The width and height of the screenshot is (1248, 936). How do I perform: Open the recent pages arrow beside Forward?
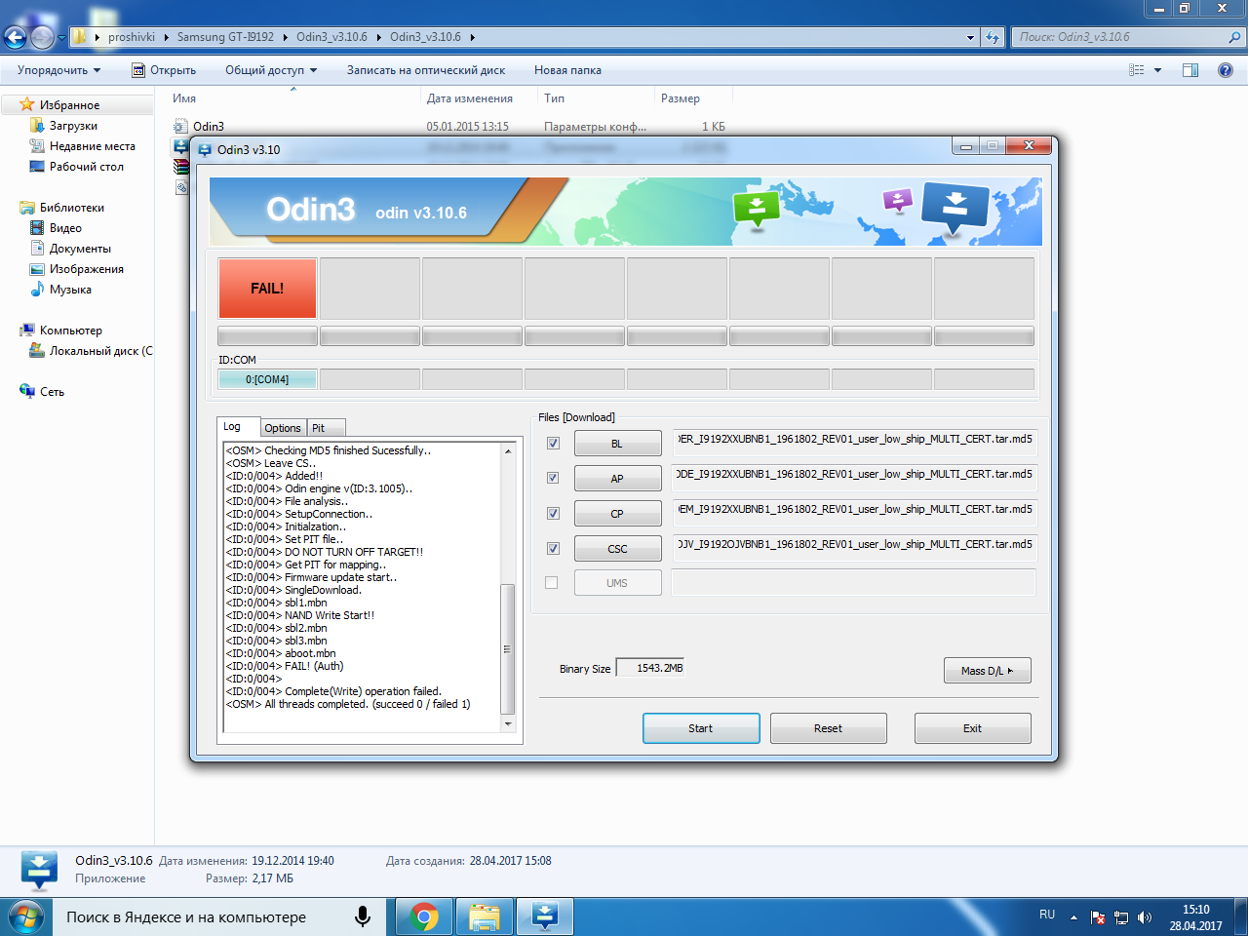[x=61, y=37]
